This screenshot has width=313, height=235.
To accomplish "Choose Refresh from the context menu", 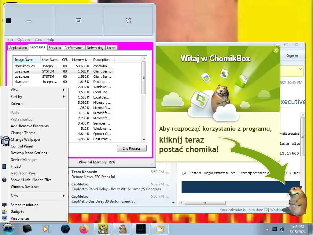I will click(x=37, y=103).
